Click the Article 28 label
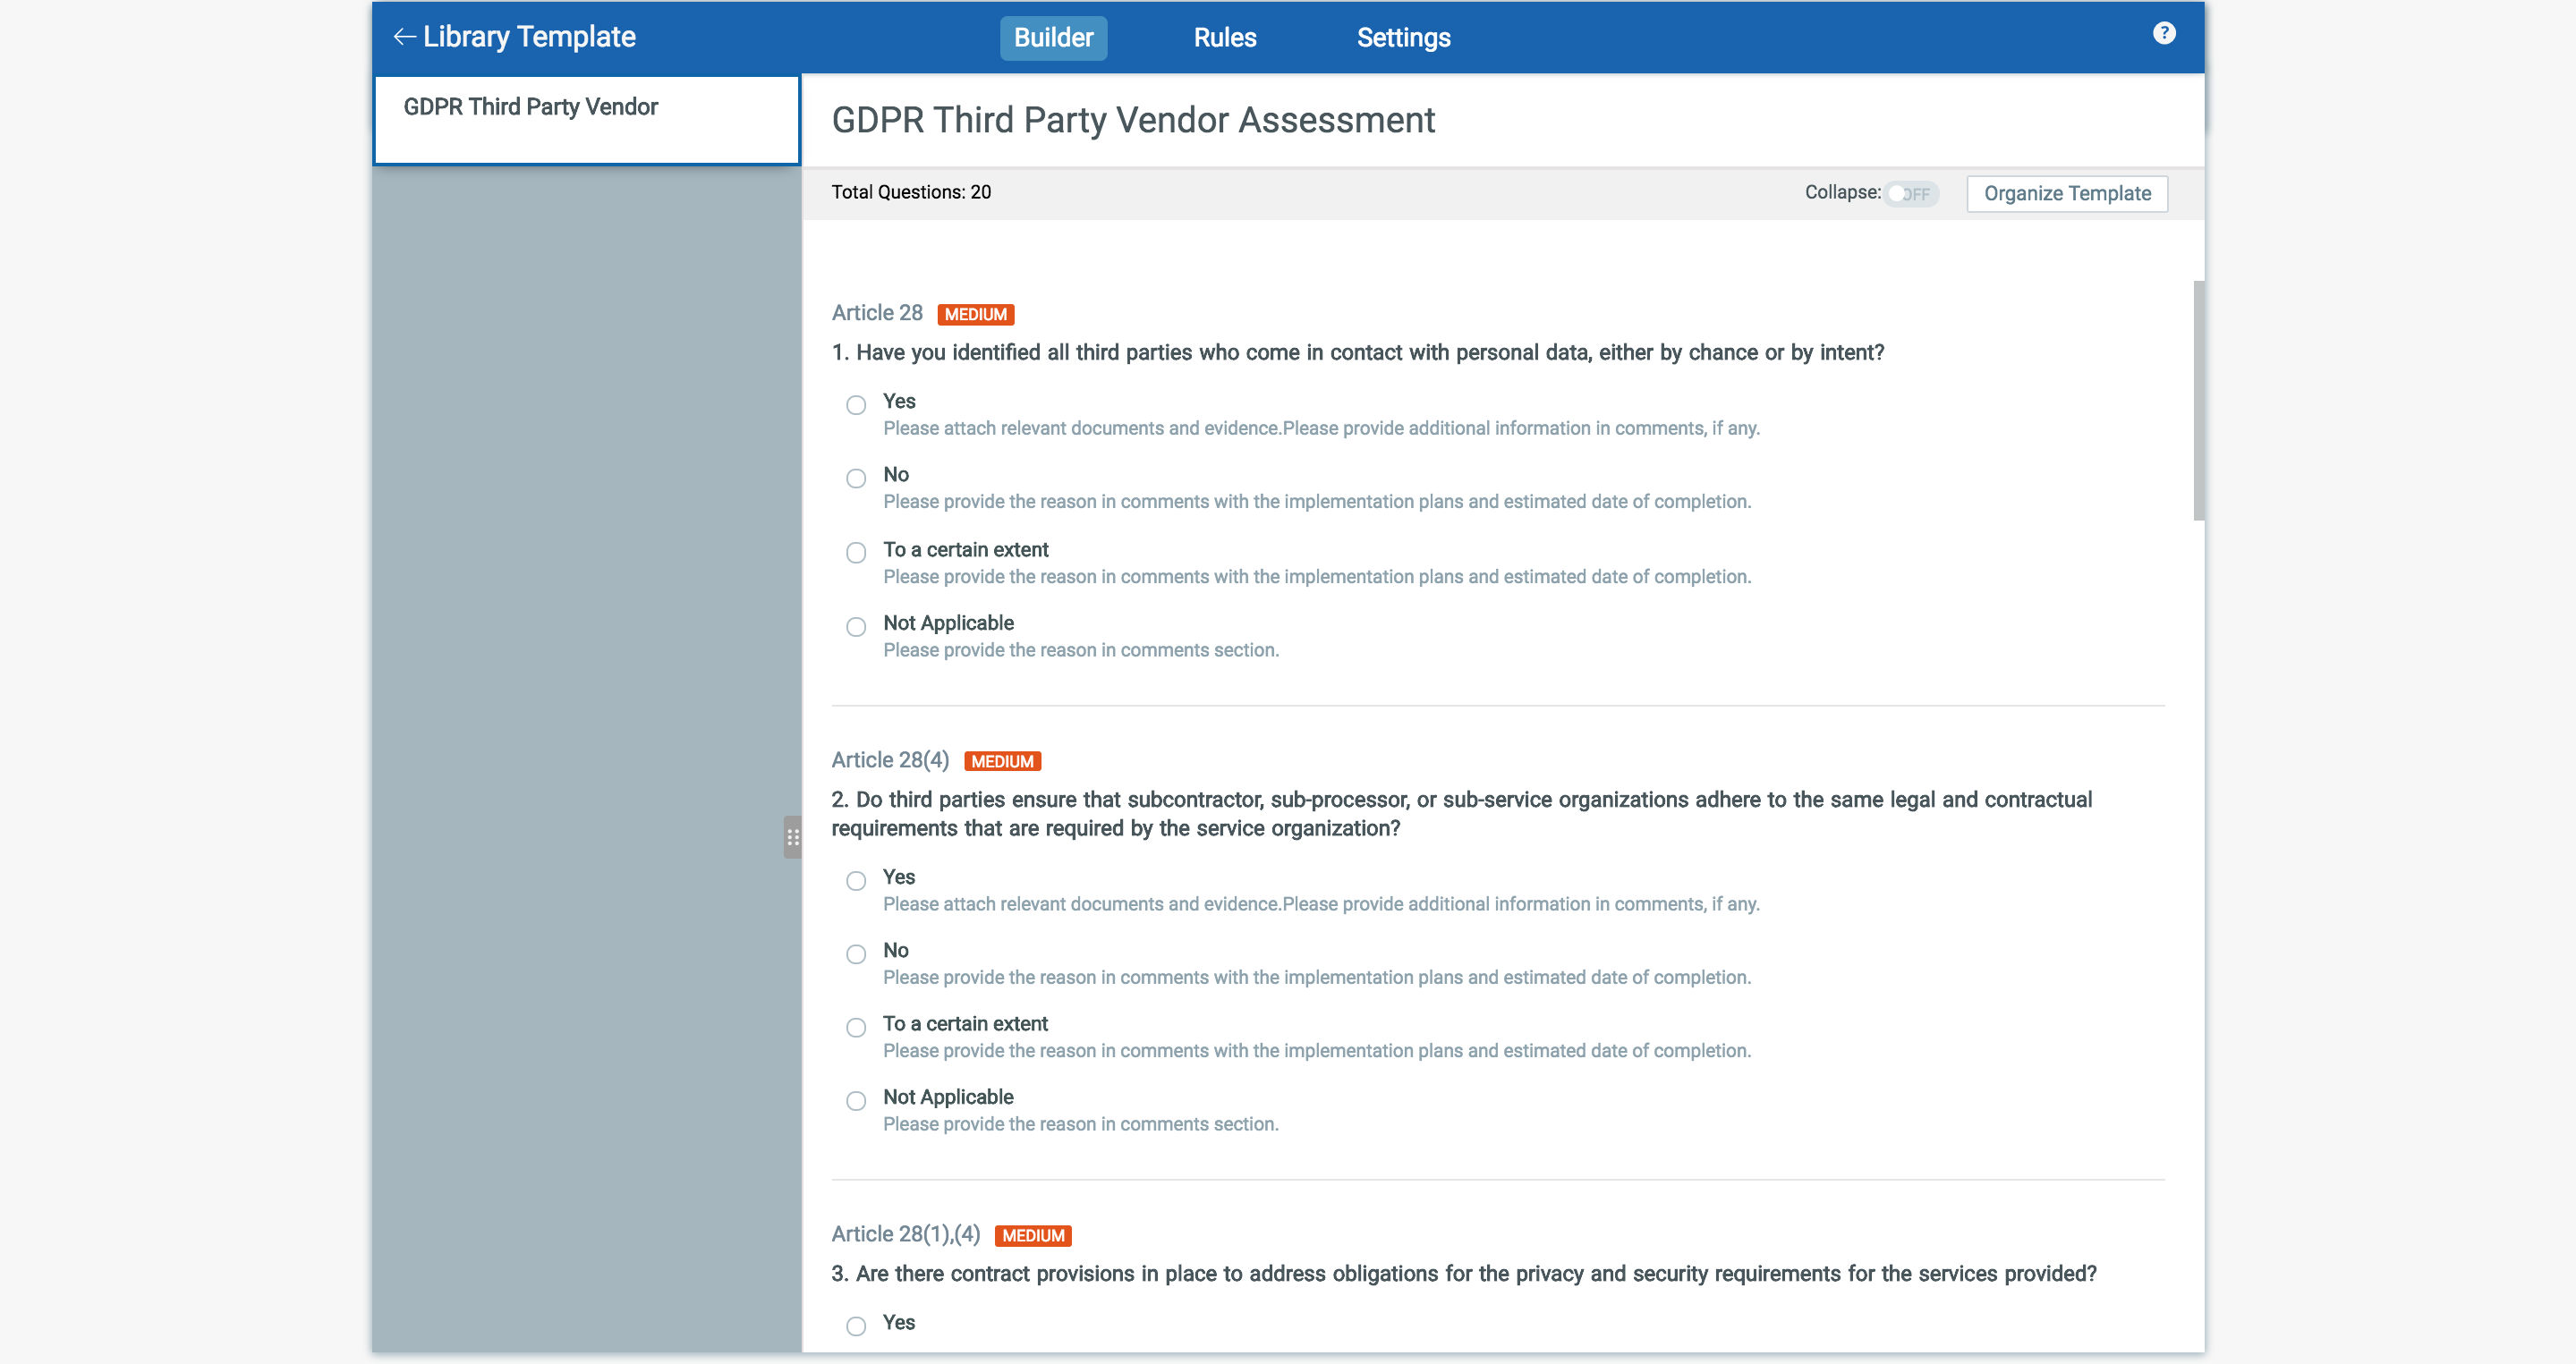 (x=877, y=314)
